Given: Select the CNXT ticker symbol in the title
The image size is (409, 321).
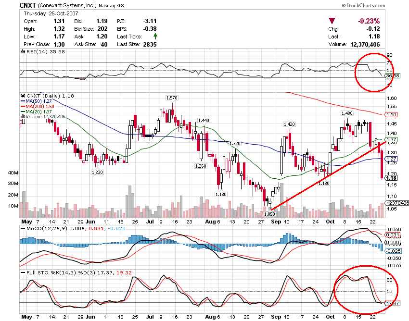Looking at the screenshot, I should [28, 5].
